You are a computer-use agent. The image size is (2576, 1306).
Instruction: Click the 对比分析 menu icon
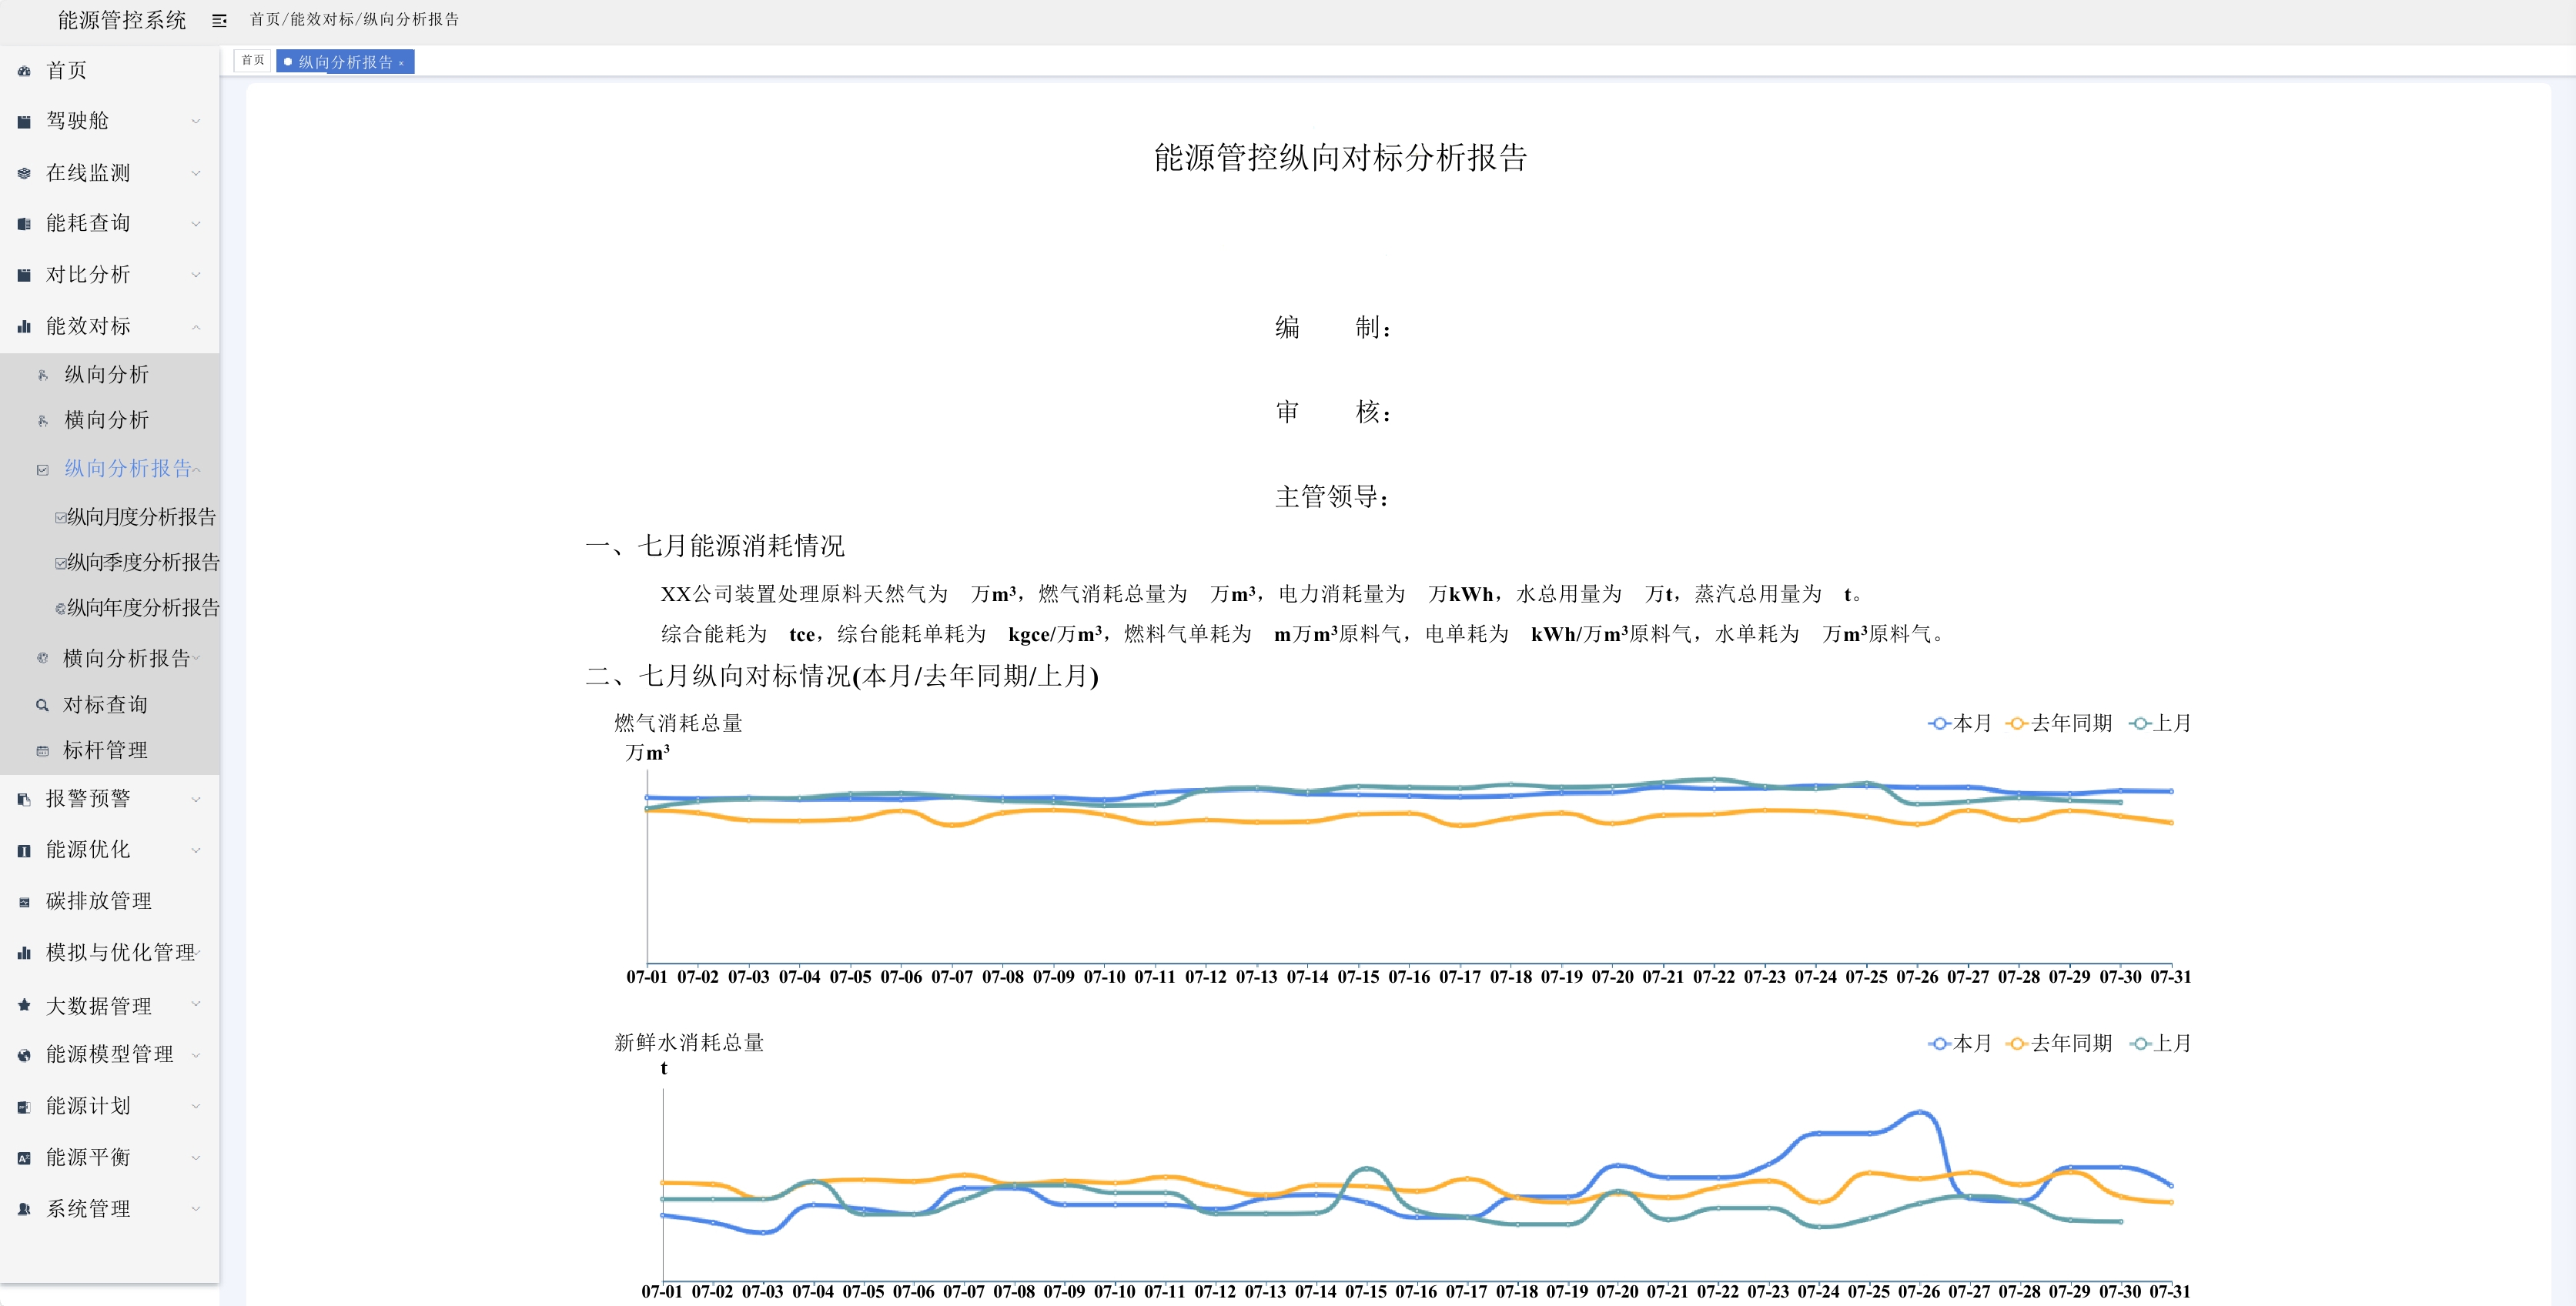click(x=24, y=275)
